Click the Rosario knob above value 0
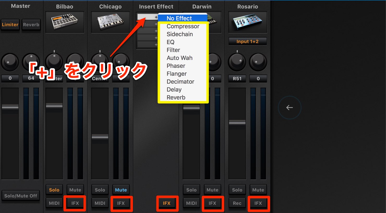 [x=258, y=62]
